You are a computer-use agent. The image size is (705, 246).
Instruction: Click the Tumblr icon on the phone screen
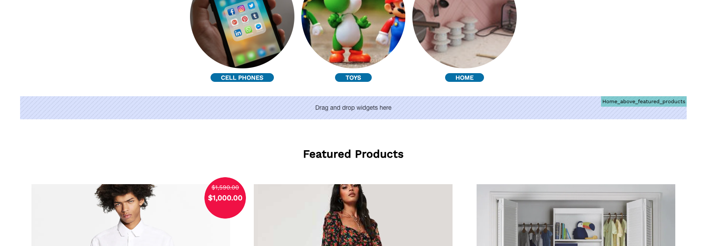coord(255,16)
